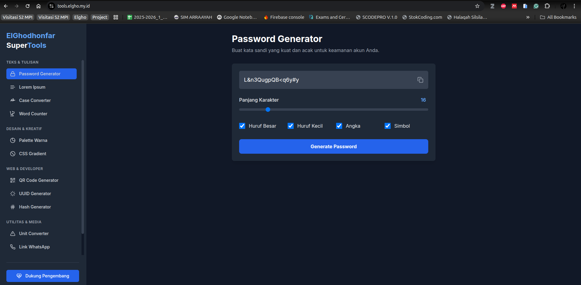This screenshot has width=581, height=285.
Task: Click the Generate Password button
Action: pyautogui.click(x=333, y=146)
